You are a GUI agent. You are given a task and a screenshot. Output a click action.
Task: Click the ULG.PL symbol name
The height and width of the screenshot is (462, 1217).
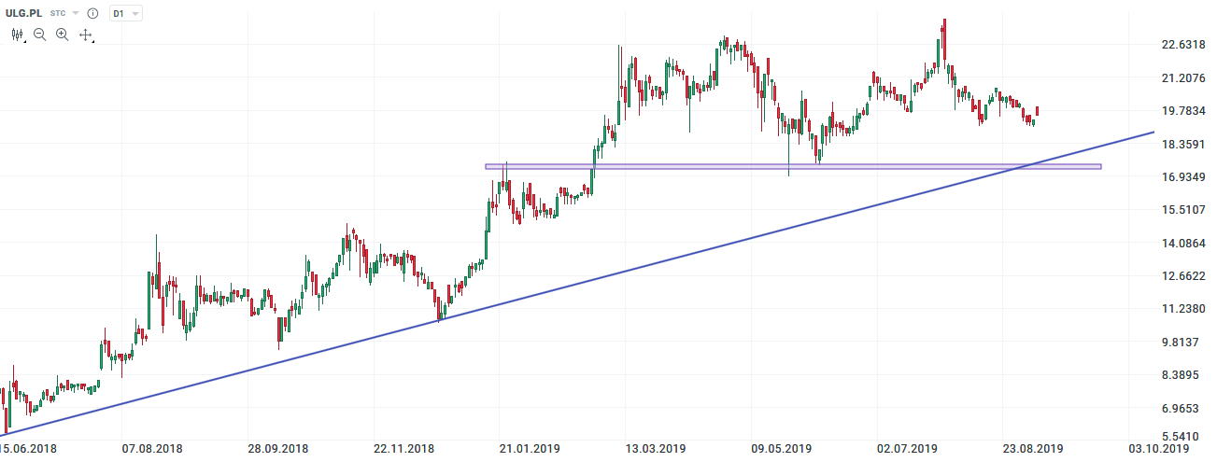[x=23, y=14]
